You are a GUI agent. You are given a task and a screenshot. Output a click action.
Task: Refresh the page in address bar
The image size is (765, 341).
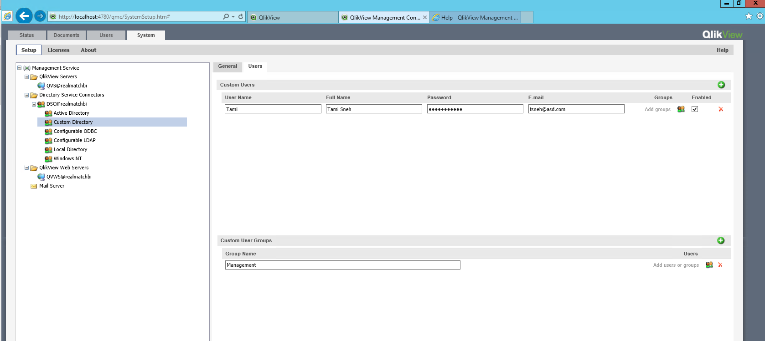coord(241,16)
